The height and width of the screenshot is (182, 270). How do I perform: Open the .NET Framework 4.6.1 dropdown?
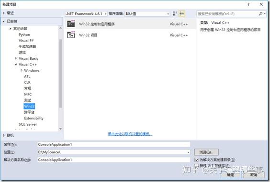click(86, 14)
